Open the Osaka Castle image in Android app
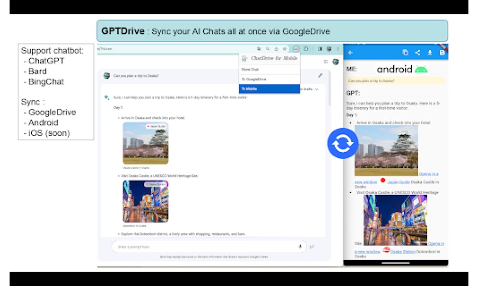 (x=386, y=151)
